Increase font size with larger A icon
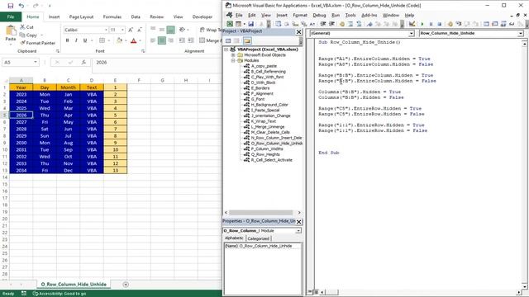 (x=131, y=30)
